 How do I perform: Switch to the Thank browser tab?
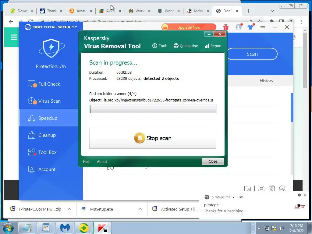coord(51,11)
